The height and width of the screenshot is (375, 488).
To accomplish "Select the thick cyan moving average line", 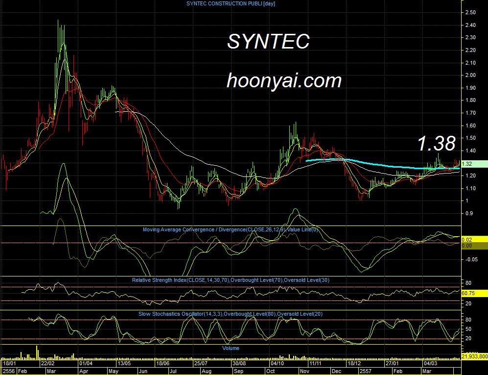I will coord(383,166).
